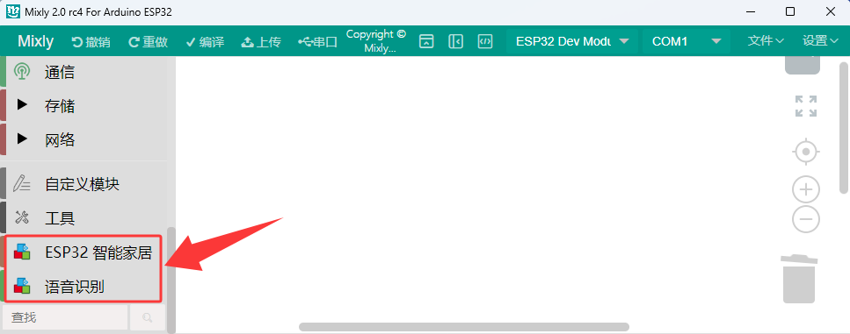Click the Mixly app icon in title bar
This screenshot has height=334, width=850.
pyautogui.click(x=13, y=11)
